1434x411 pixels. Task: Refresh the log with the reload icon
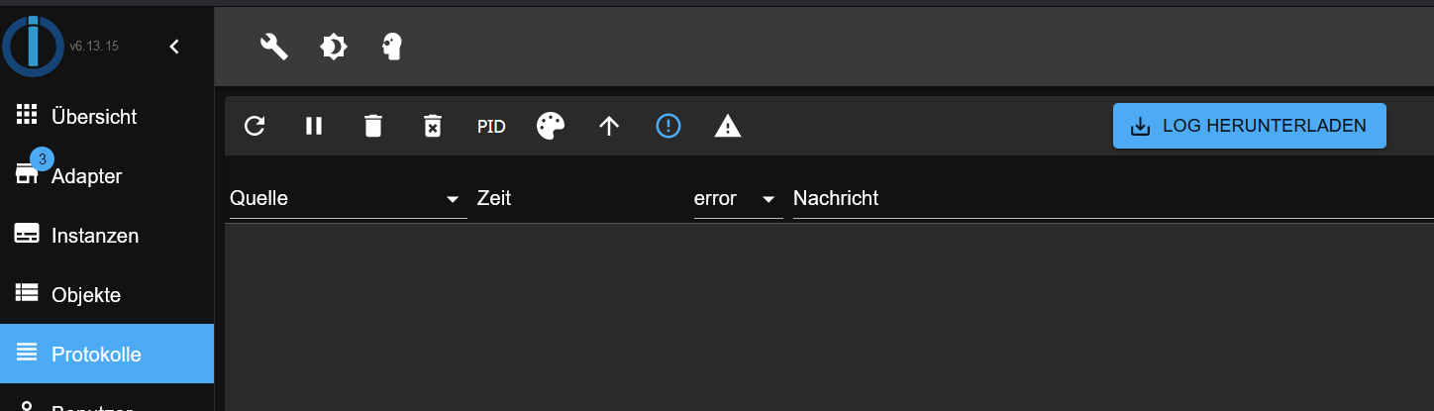(x=255, y=126)
